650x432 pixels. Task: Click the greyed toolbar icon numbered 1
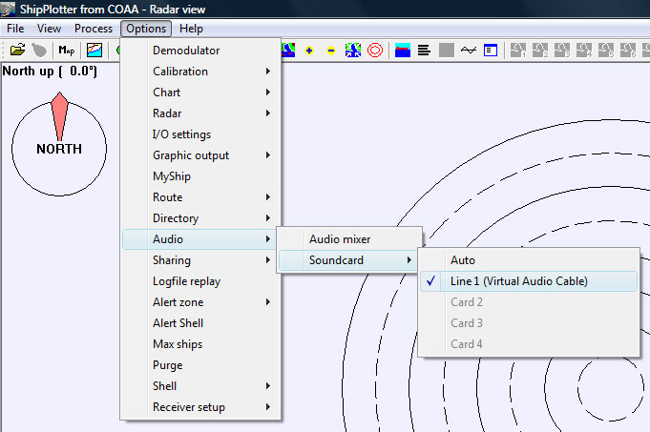(x=518, y=51)
